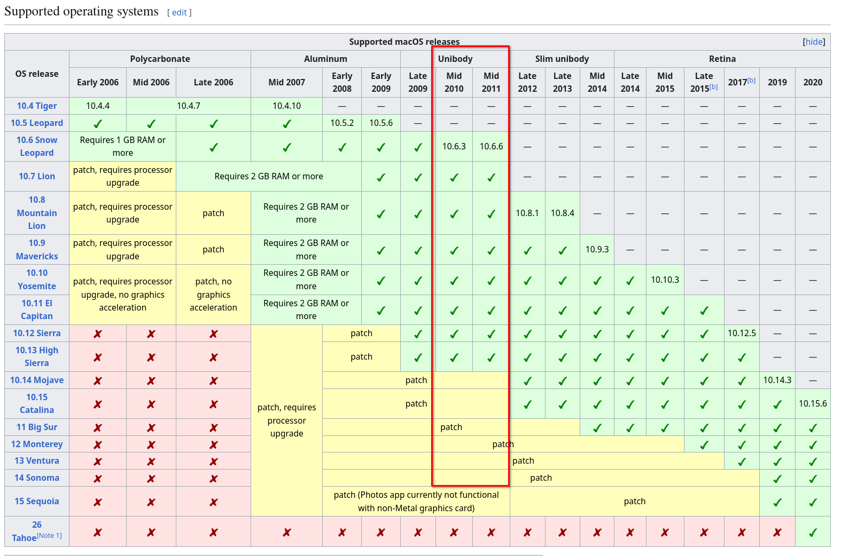Click the edit link beside Supported operating systems
This screenshot has height=556, width=841.
click(179, 12)
